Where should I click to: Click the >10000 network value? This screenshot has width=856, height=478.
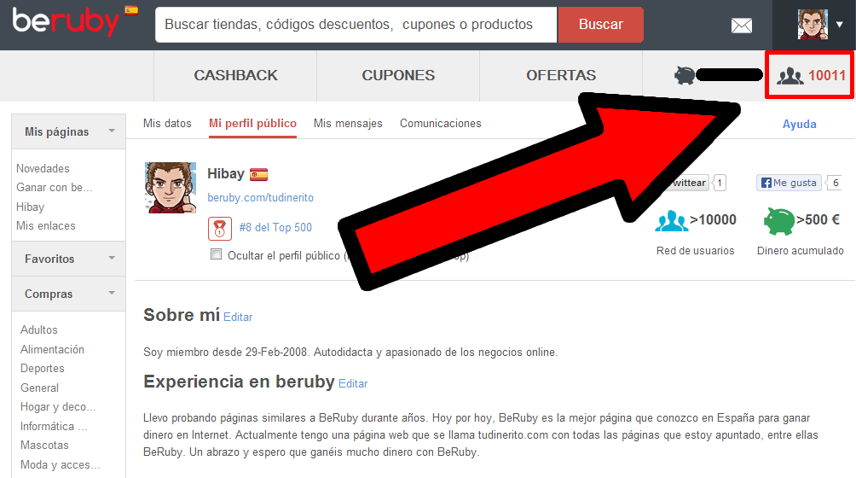point(713,219)
